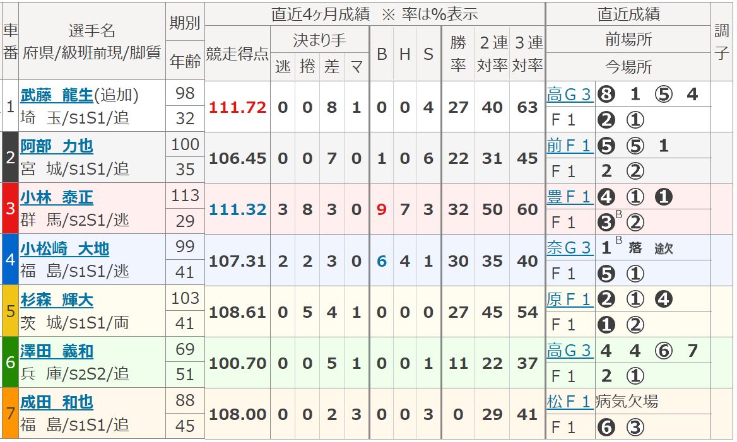Click the 松F1 previous venue link
Viewport: 737px width, 442px height.
(569, 402)
